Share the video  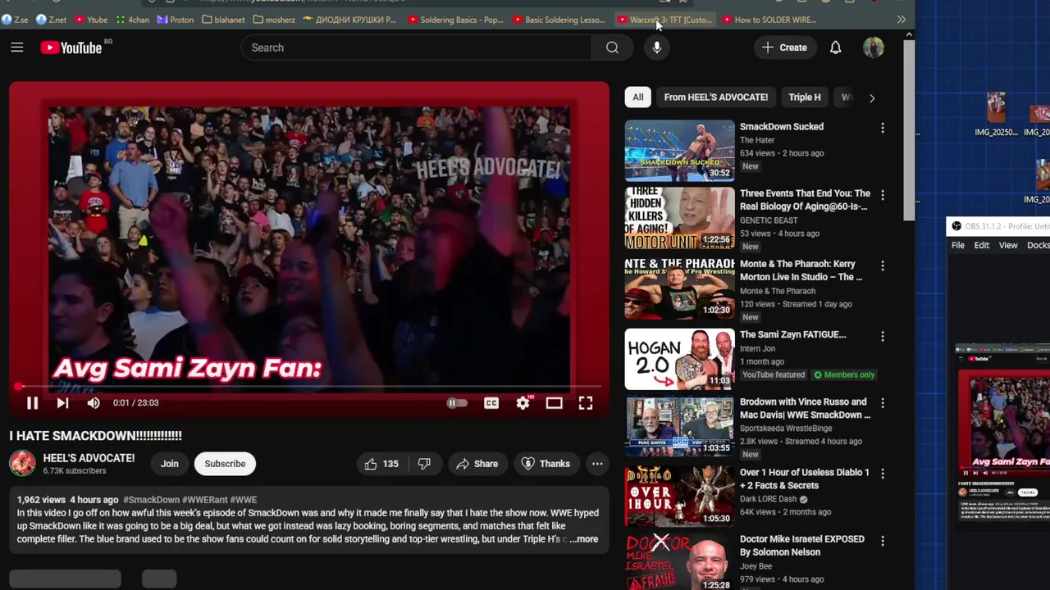coord(477,464)
